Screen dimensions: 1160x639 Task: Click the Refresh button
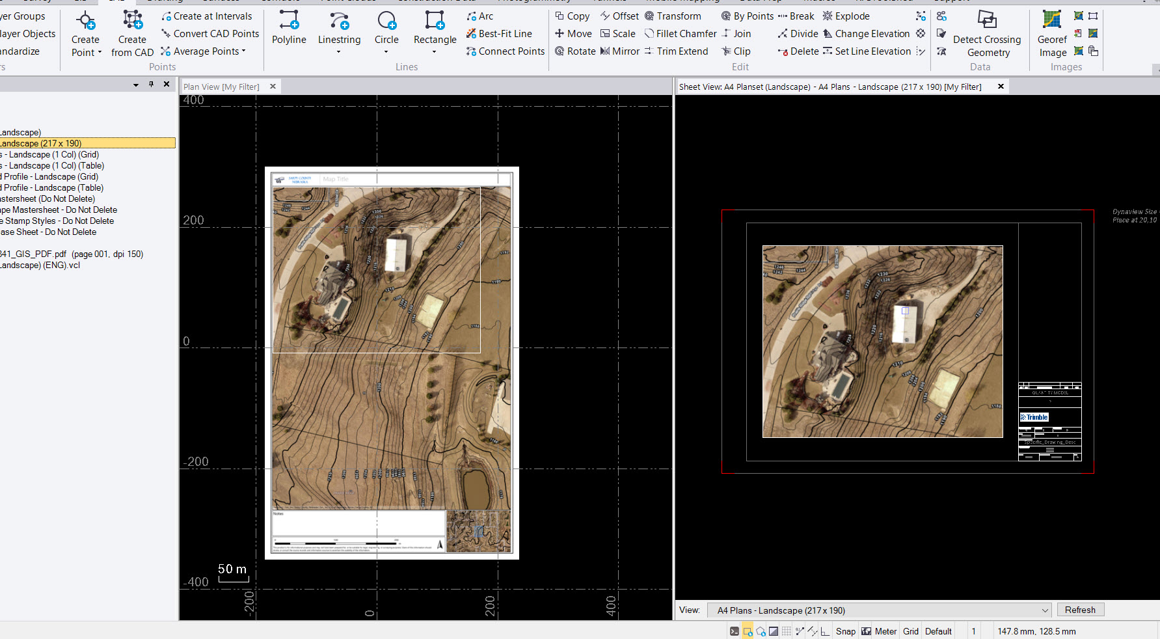pyautogui.click(x=1080, y=610)
